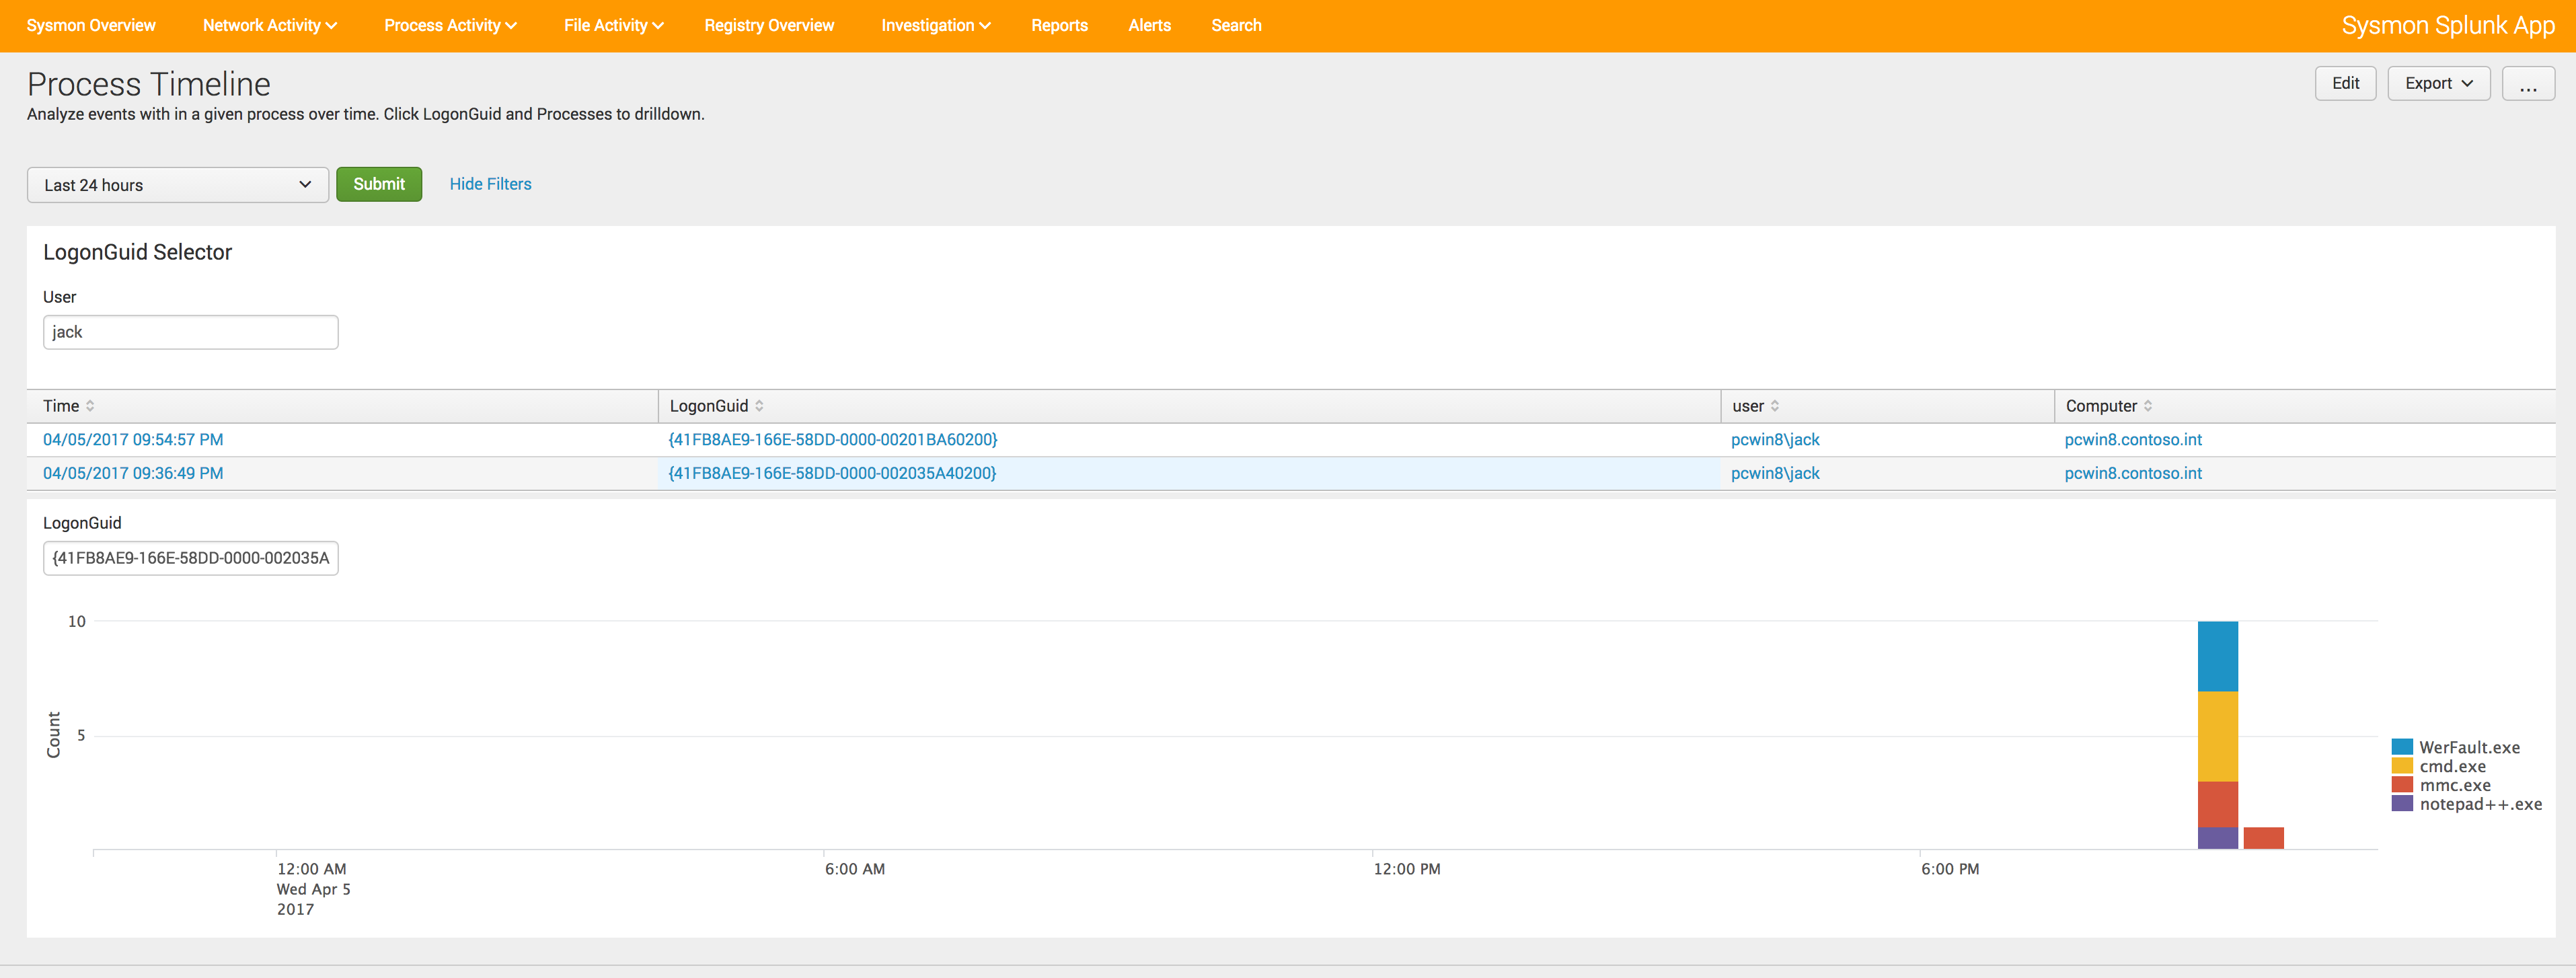Expand the Investigation menu

point(935,26)
